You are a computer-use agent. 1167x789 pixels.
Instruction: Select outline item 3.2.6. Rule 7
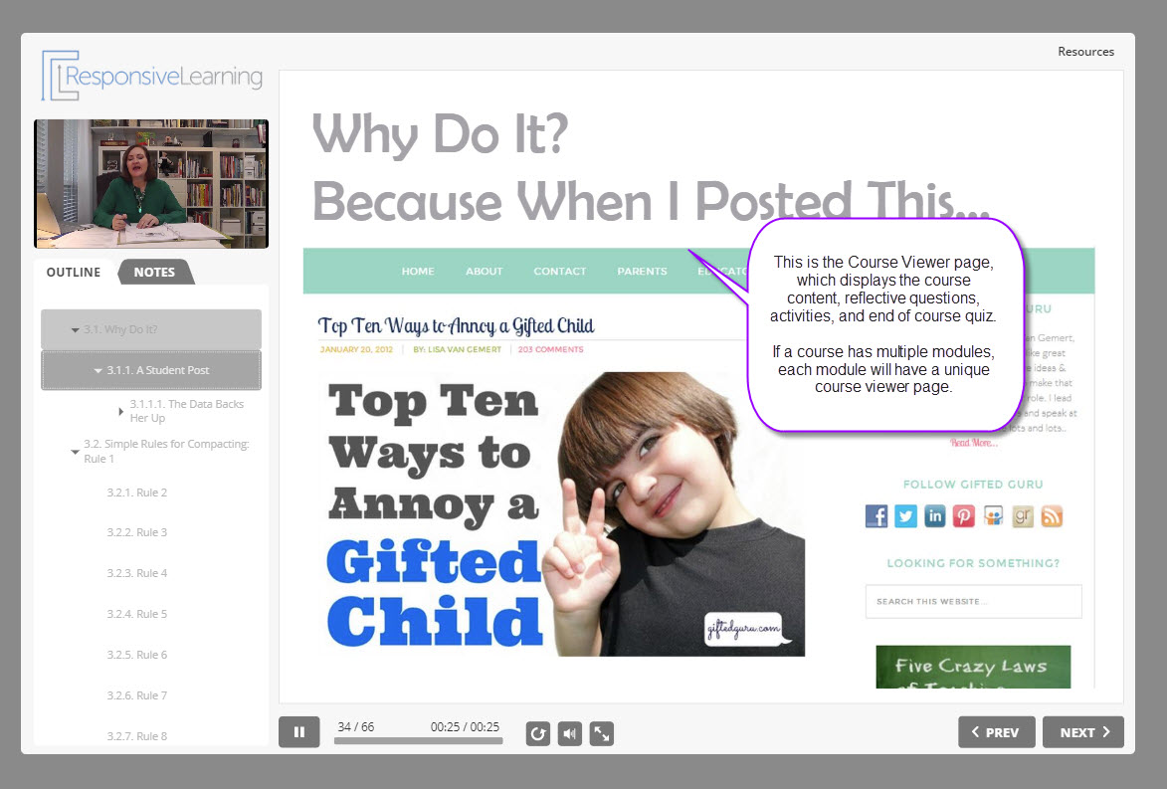[137, 695]
